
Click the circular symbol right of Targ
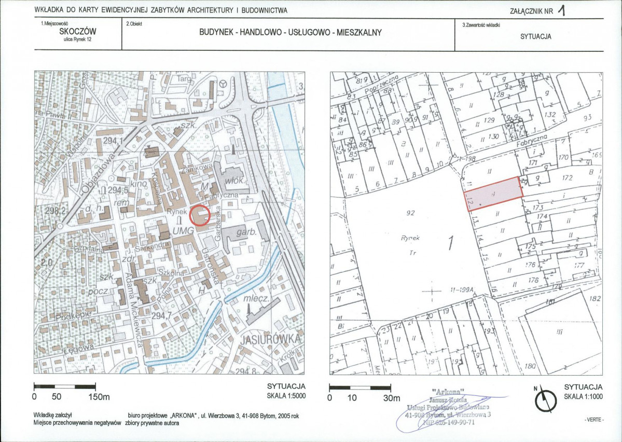(x=223, y=84)
